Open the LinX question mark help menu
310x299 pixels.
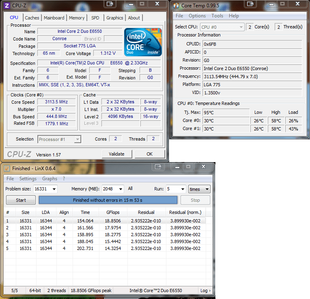[64, 179]
